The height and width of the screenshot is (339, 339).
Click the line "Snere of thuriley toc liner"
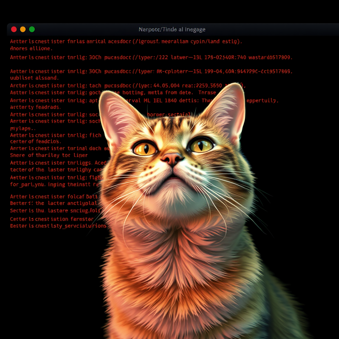[x=49, y=155]
